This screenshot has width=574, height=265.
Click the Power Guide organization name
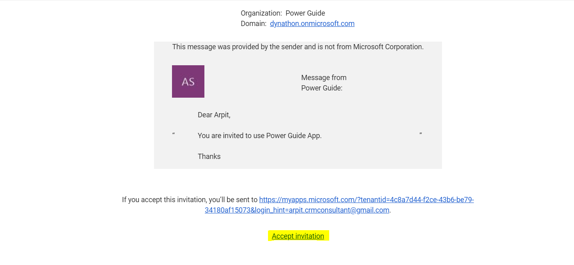pyautogui.click(x=305, y=13)
